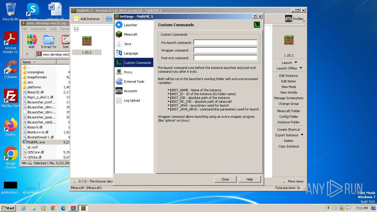
Task: Open the Commands menu in WinRAR
Action: 38,29
